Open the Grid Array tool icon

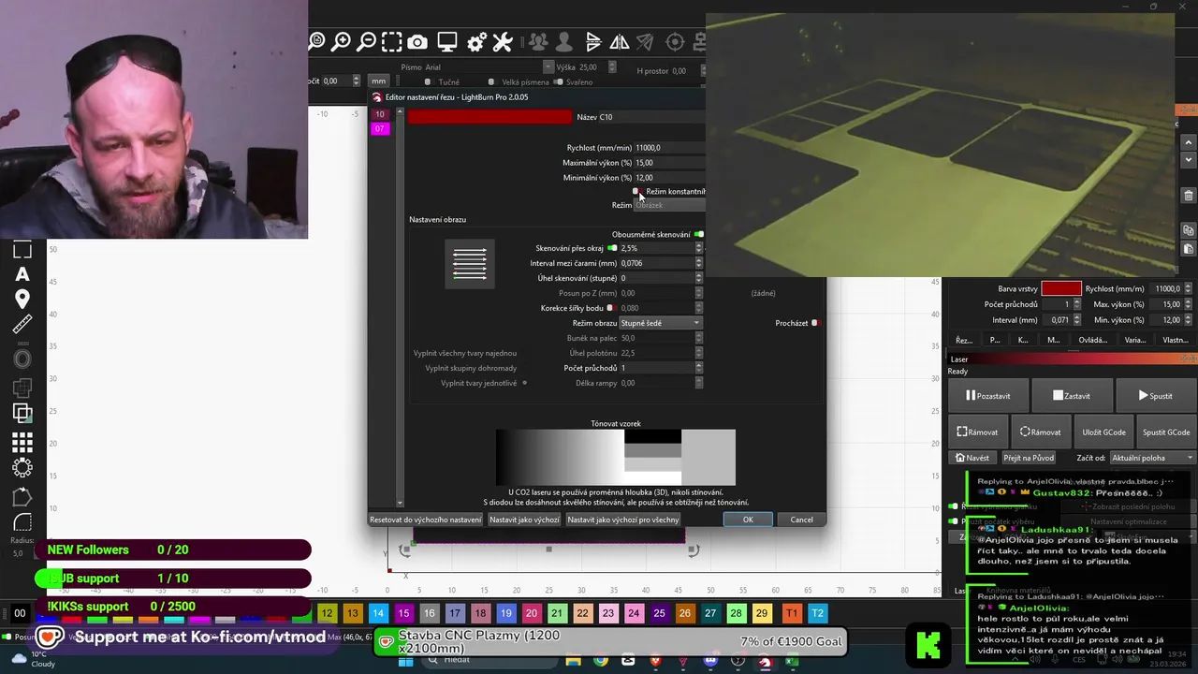point(22,443)
